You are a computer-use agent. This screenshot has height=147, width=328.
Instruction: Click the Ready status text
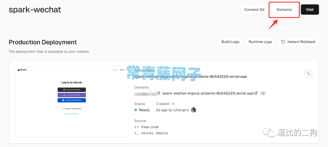(144, 110)
